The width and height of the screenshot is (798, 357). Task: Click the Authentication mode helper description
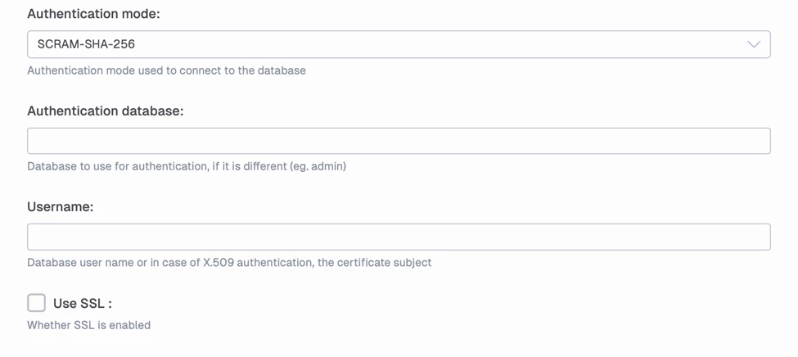click(x=166, y=70)
